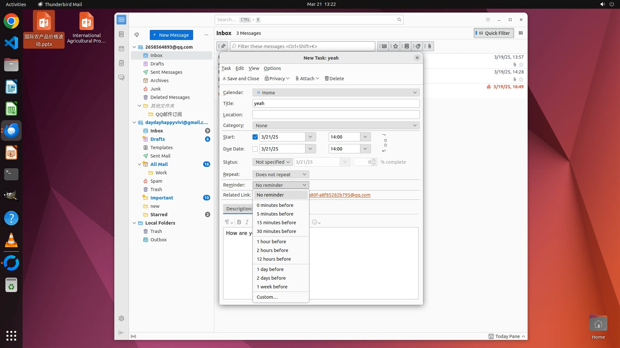Expand the Category dropdown
The width and height of the screenshot is (620, 348).
pos(336,125)
